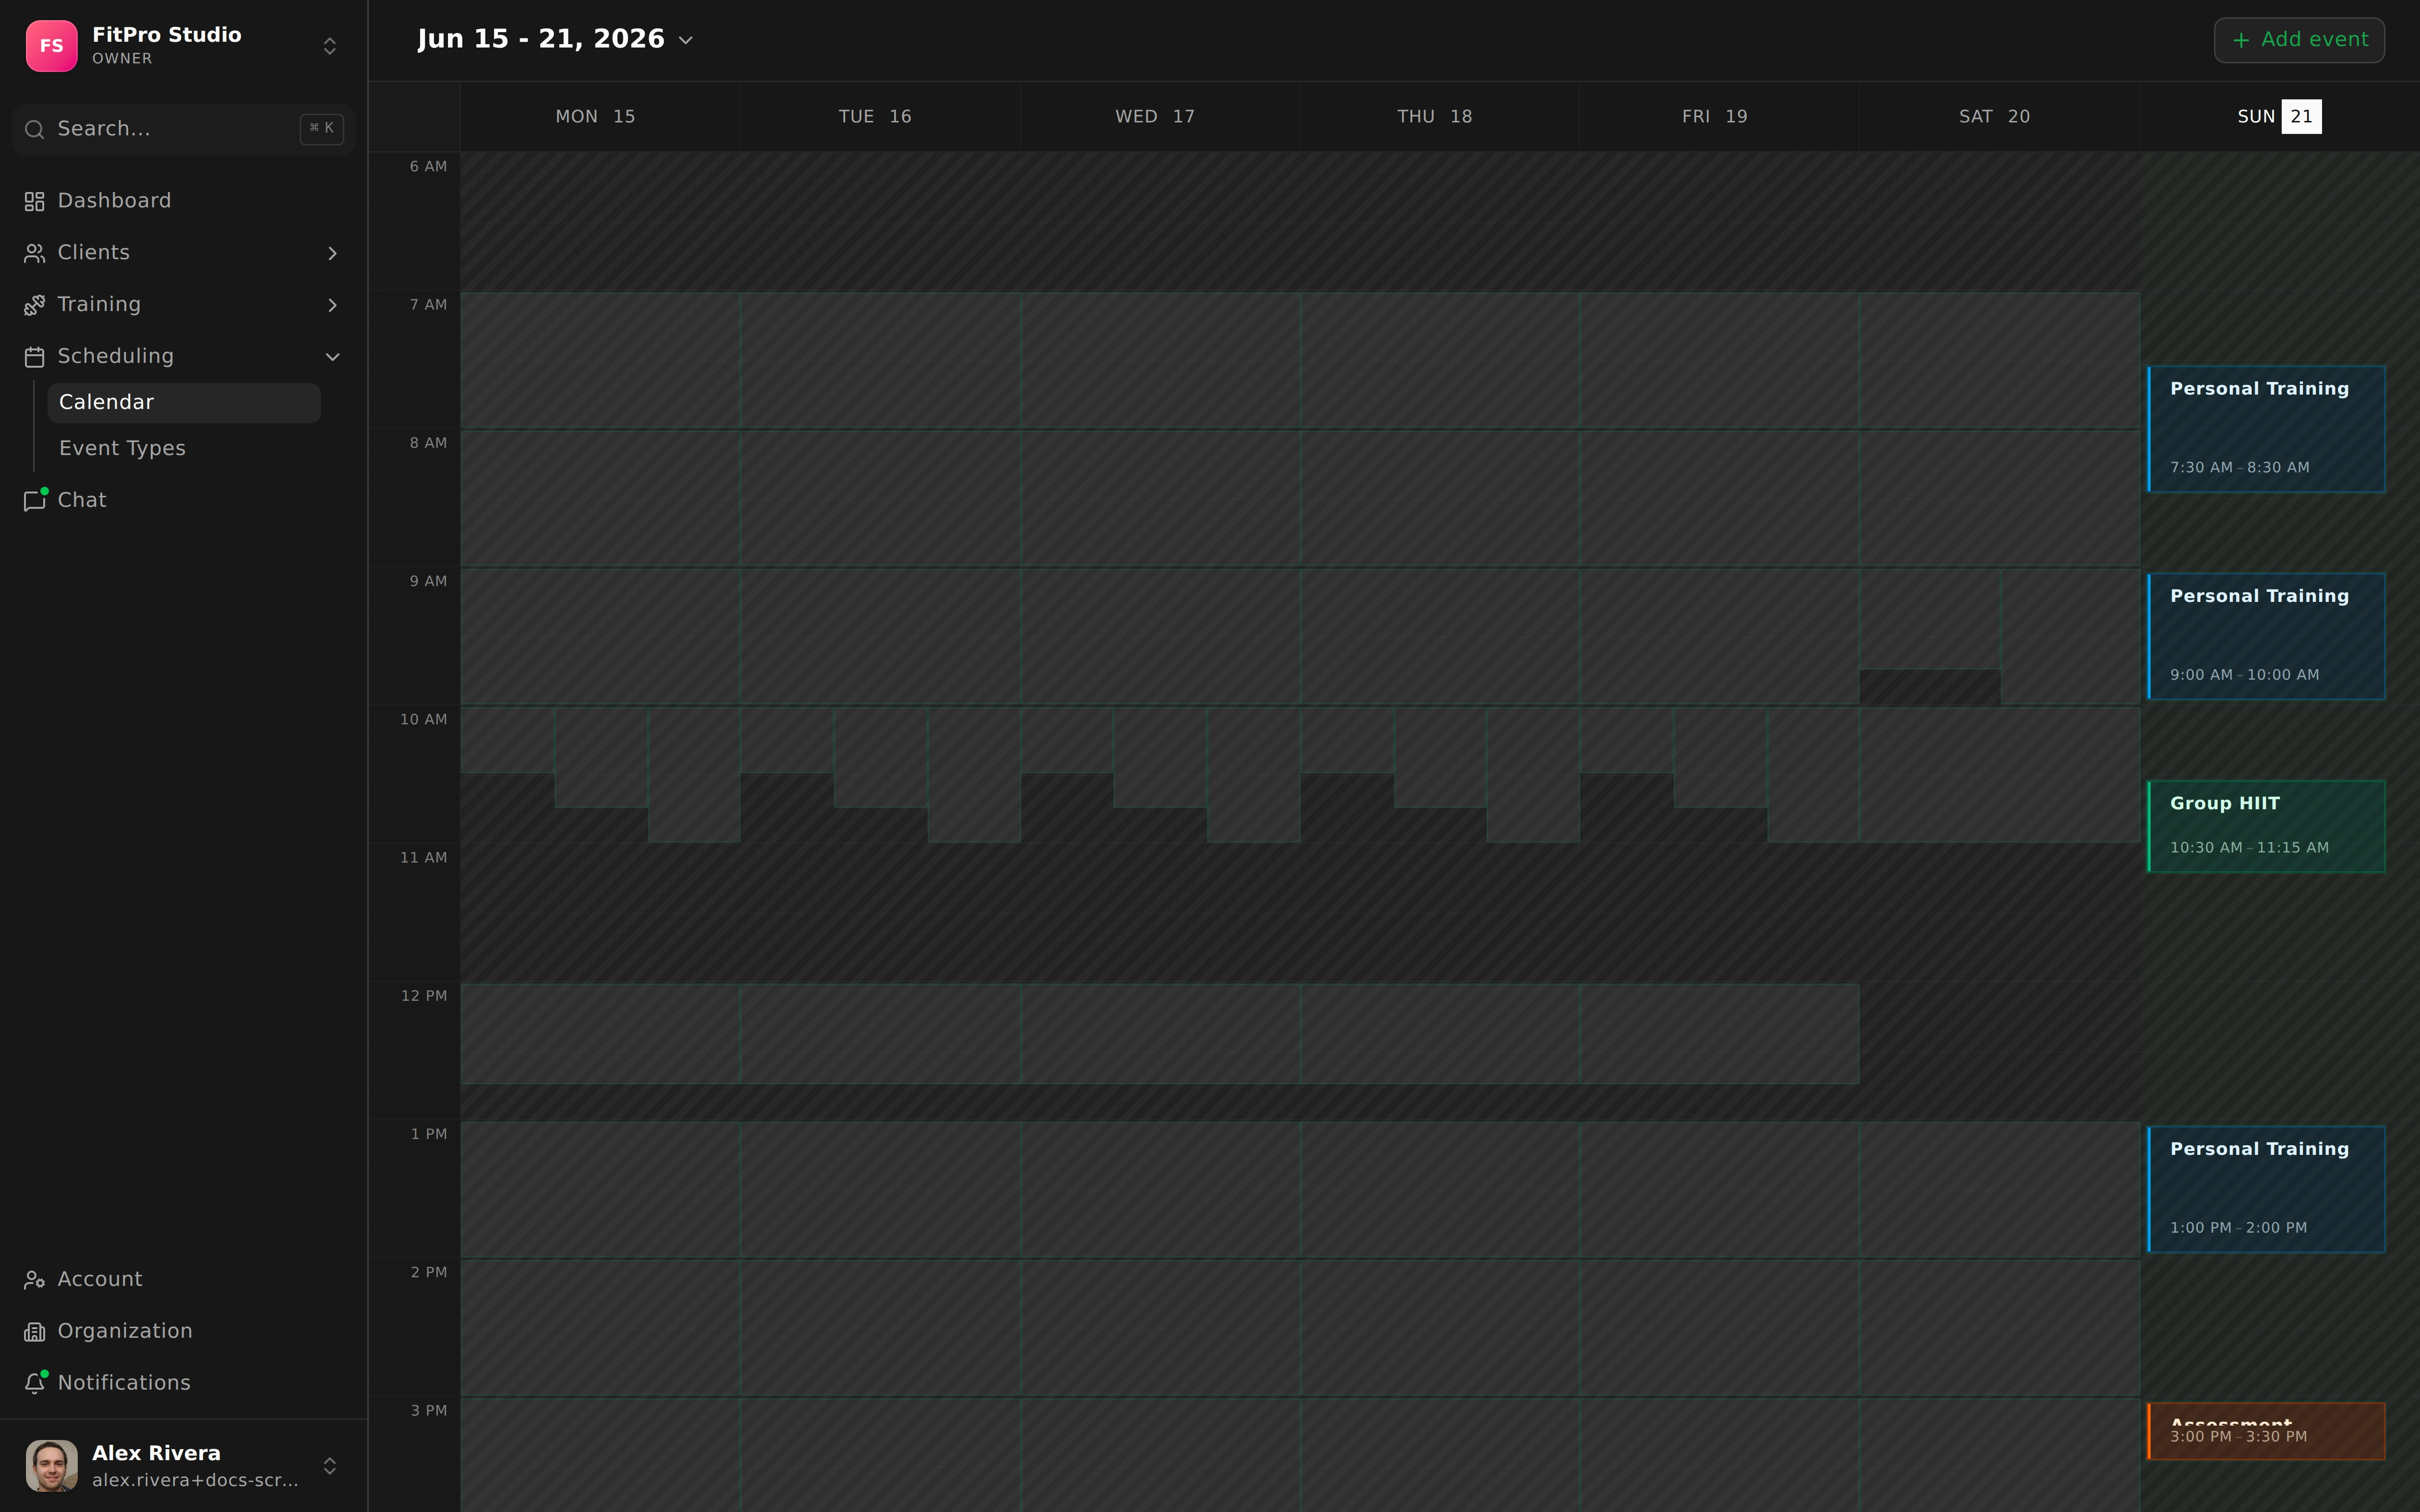Click the date range dropdown chevron

(x=686, y=40)
